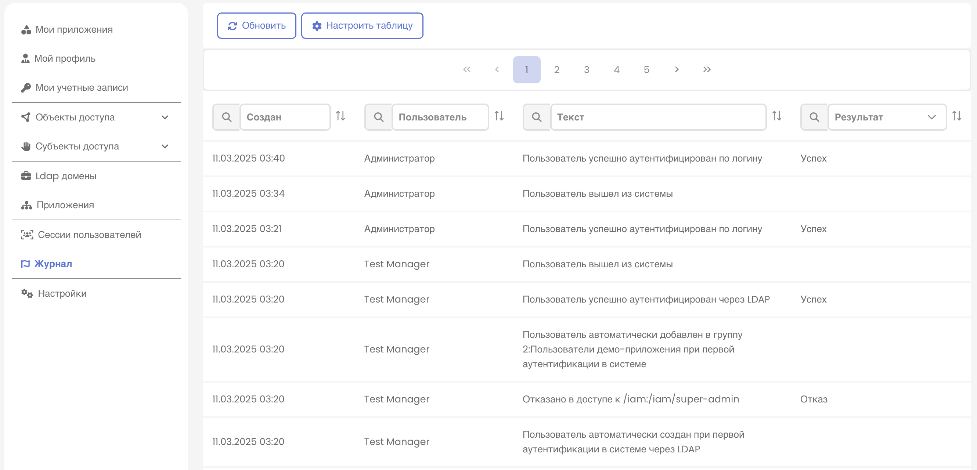Sort by Текст column

point(777,116)
